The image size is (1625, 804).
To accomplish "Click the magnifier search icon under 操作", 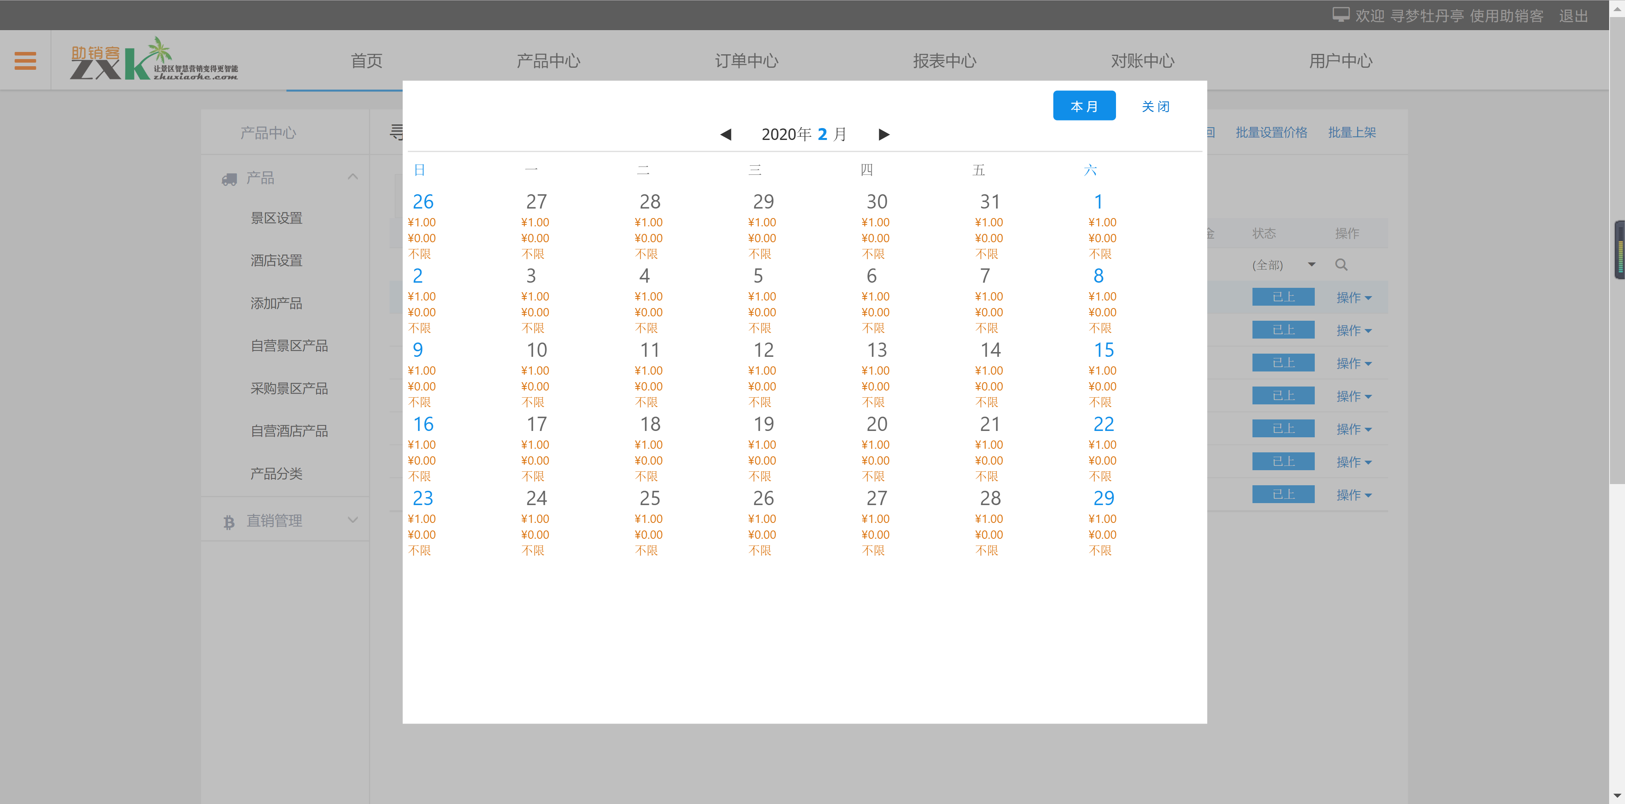I will (x=1341, y=265).
